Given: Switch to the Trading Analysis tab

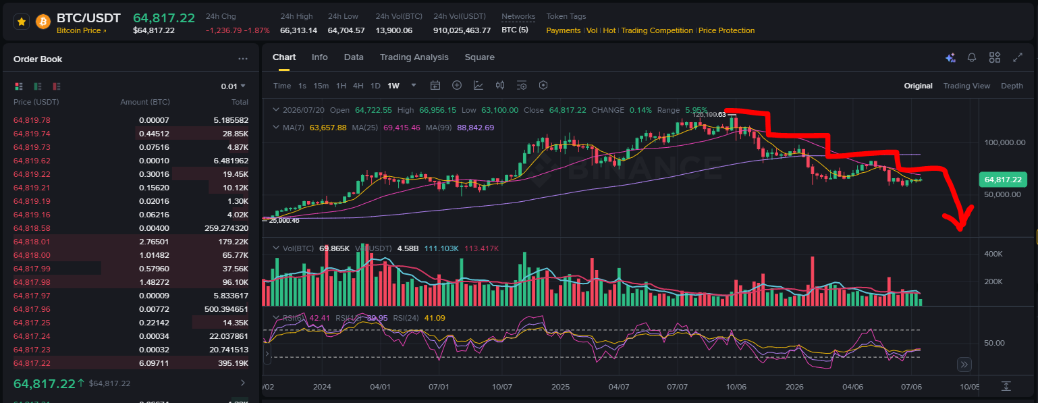Looking at the screenshot, I should pyautogui.click(x=414, y=57).
